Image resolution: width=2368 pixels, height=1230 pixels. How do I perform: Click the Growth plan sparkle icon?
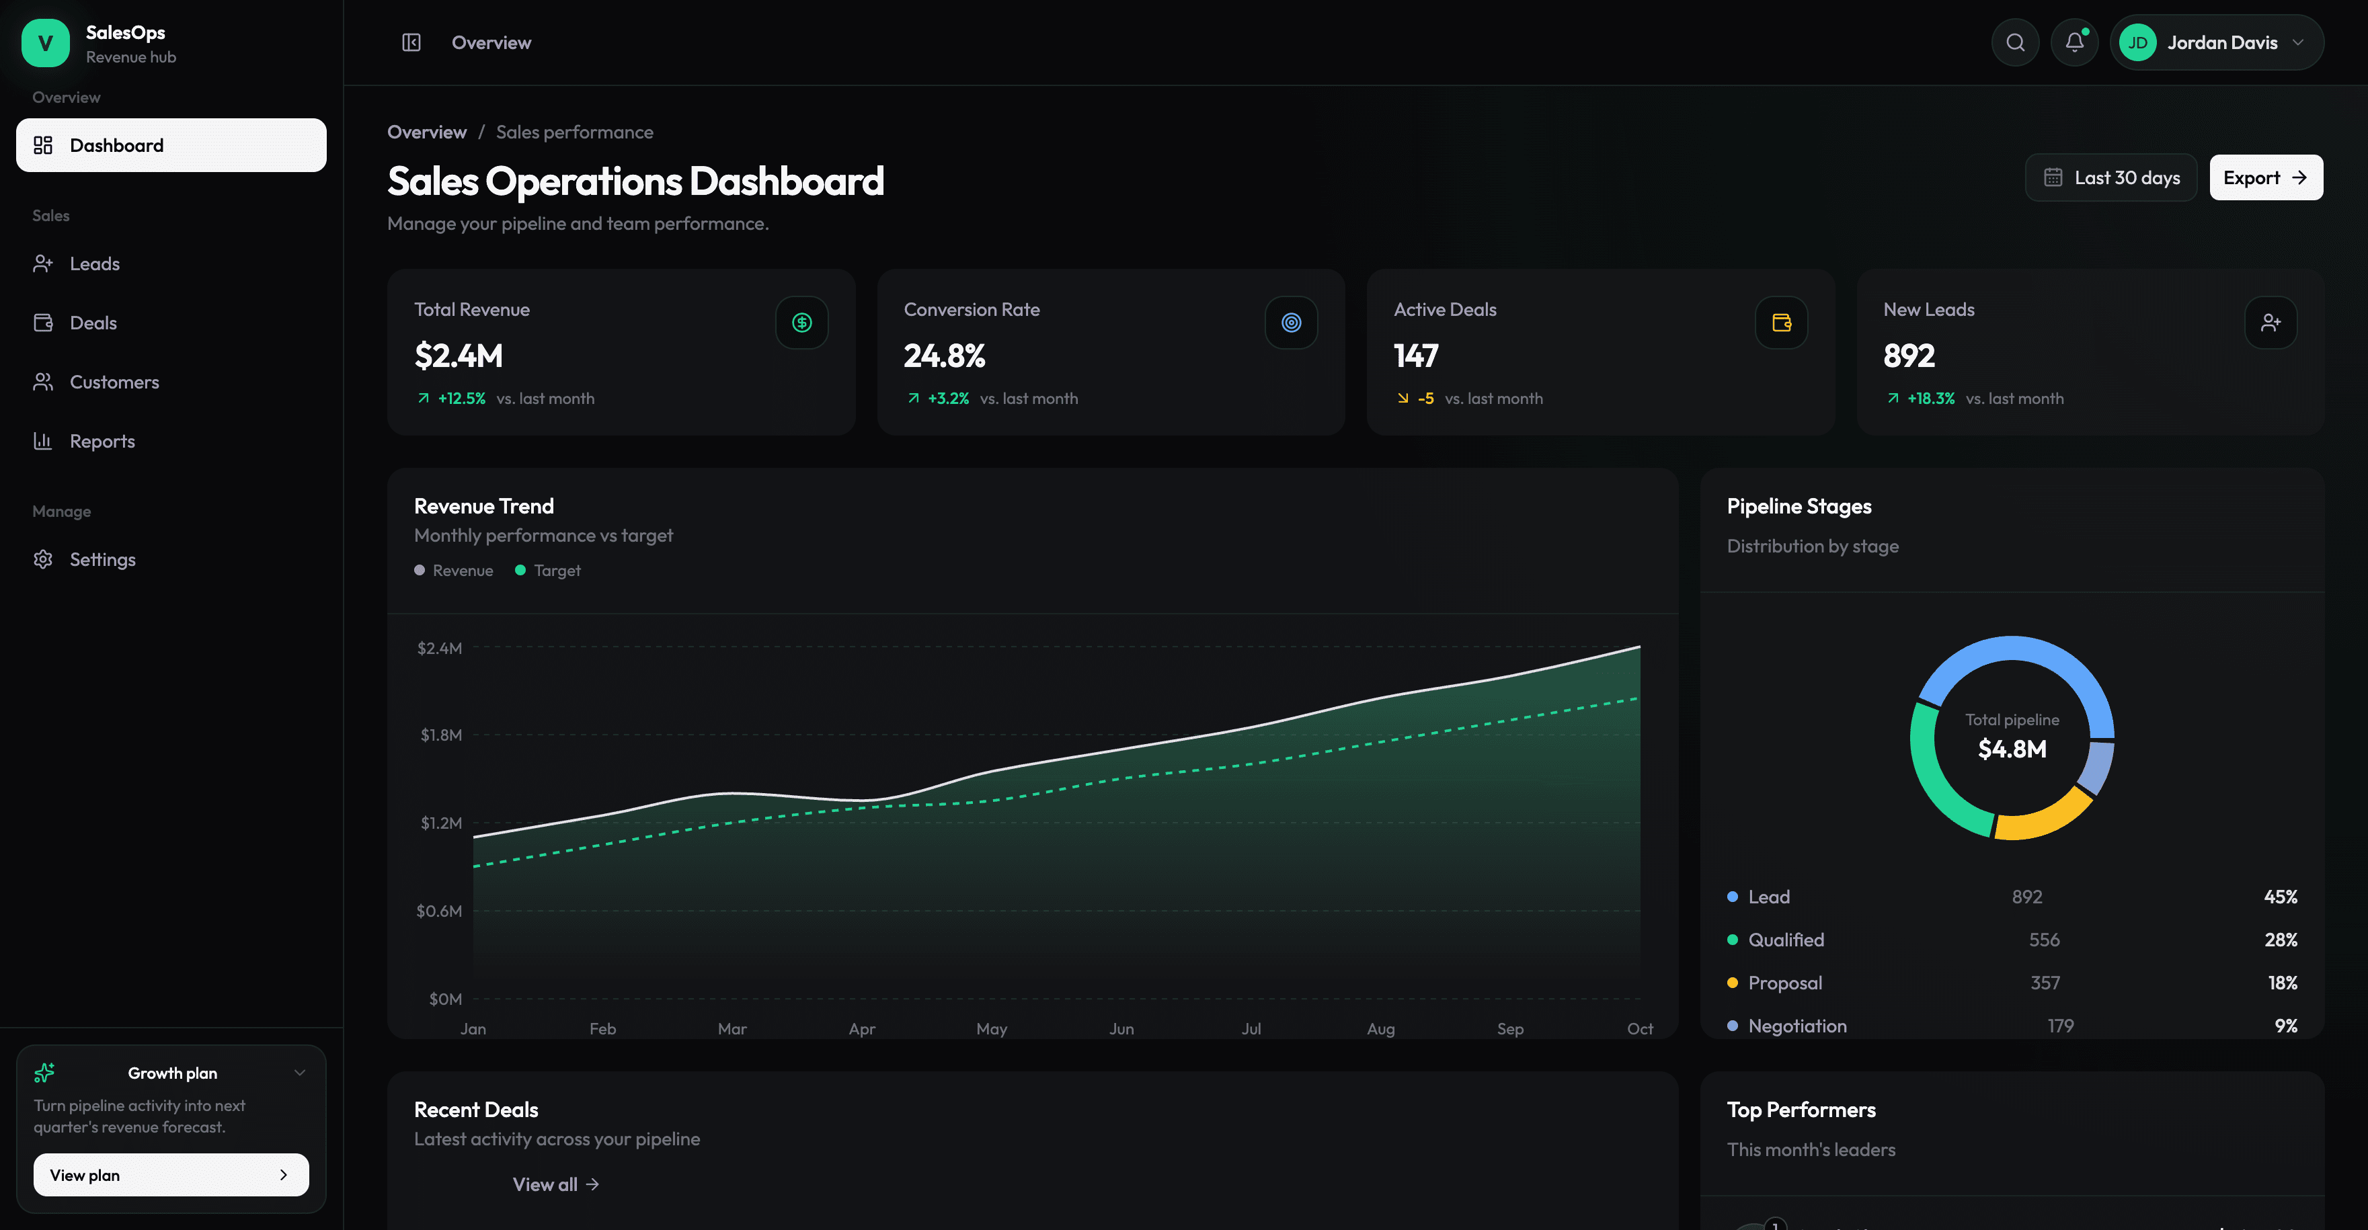pyautogui.click(x=44, y=1073)
